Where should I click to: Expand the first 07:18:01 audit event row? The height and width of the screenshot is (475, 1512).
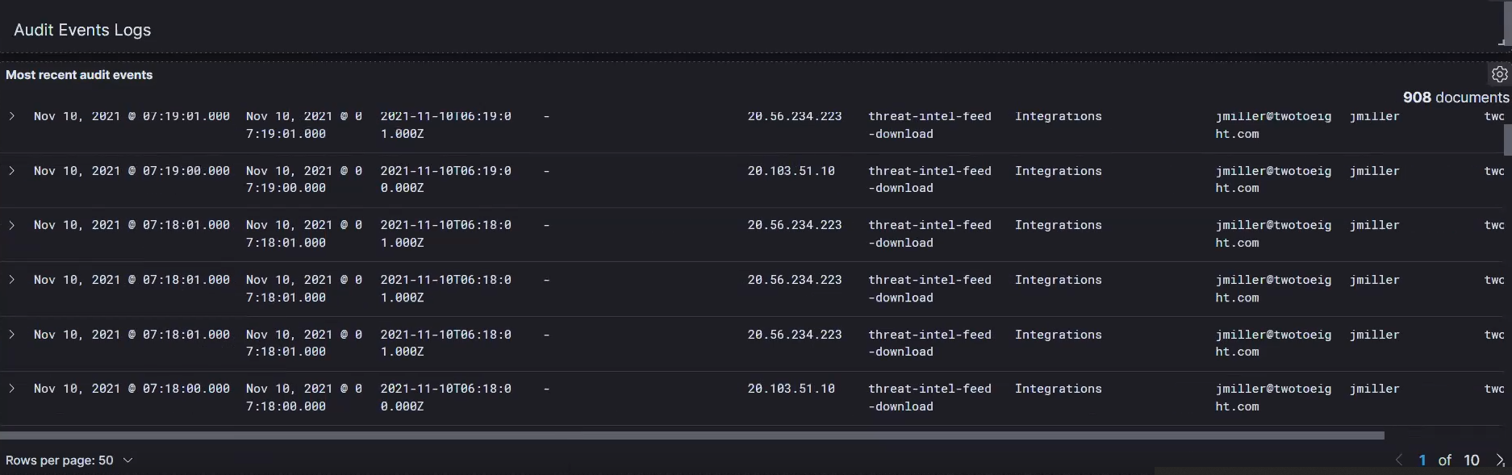pos(11,225)
